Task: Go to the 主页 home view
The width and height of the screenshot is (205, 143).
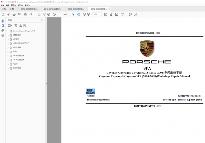Action: pyautogui.click(x=4, y=9)
